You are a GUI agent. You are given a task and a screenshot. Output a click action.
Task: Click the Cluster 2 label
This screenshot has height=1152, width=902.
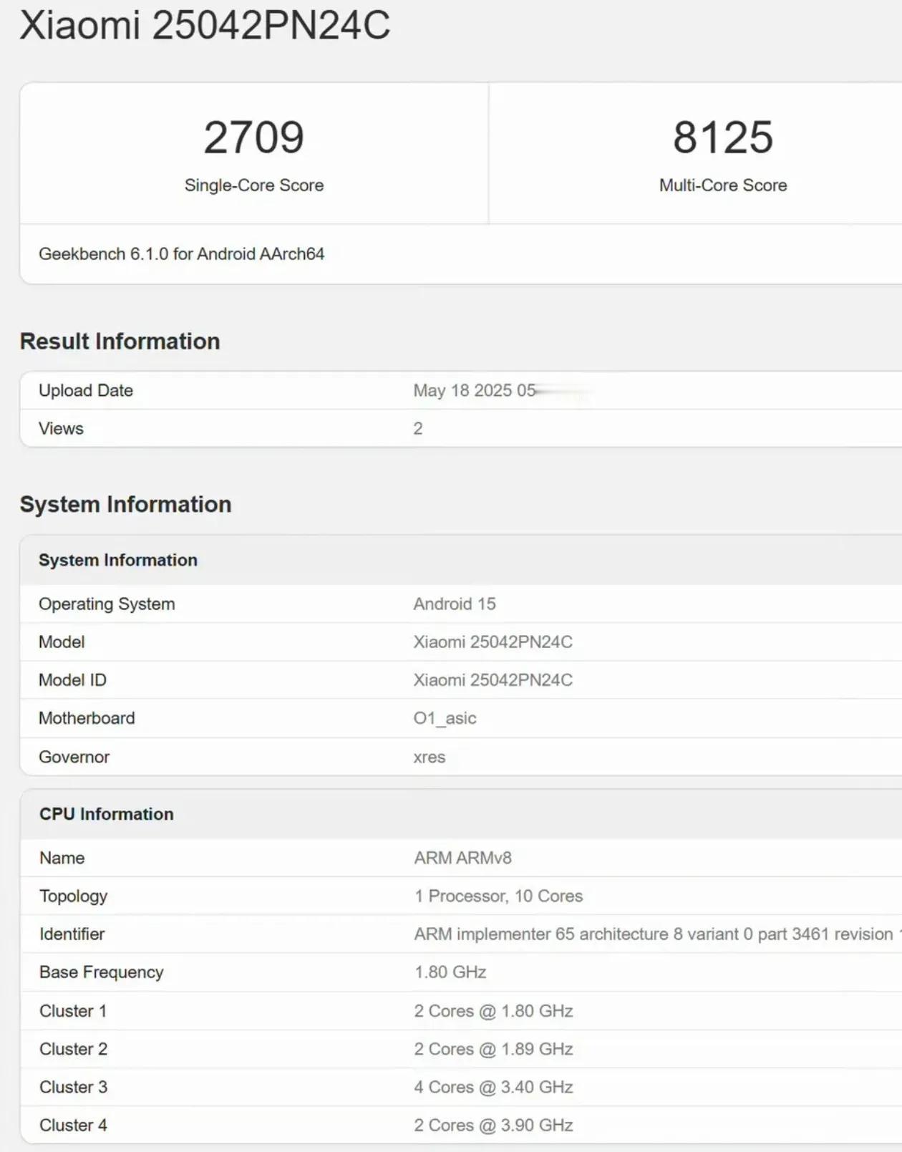click(73, 1049)
